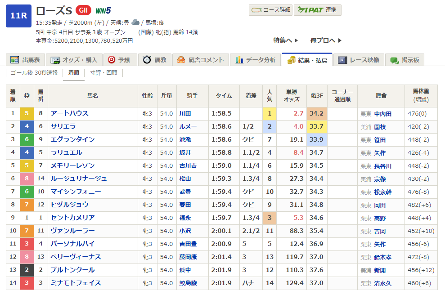Select the 着順 sub-tab
Image resolution: width=445 pixels, height=295 pixels.
pos(74,73)
